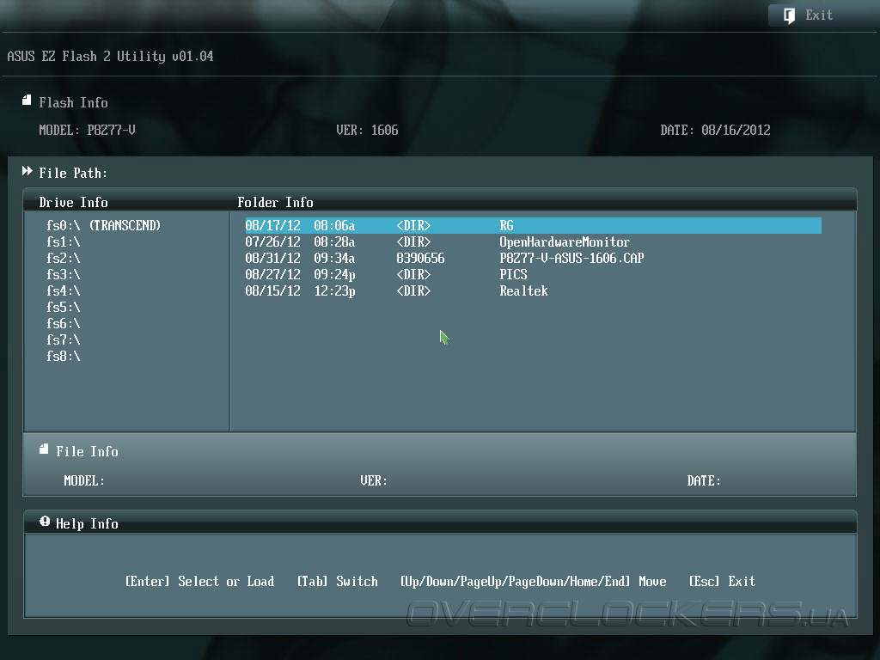Click date 08/31/12 in folder list
The image size is (880, 660).
click(272, 258)
